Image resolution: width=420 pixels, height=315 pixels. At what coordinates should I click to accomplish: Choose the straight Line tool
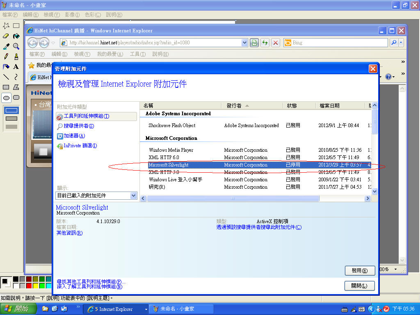6,77
